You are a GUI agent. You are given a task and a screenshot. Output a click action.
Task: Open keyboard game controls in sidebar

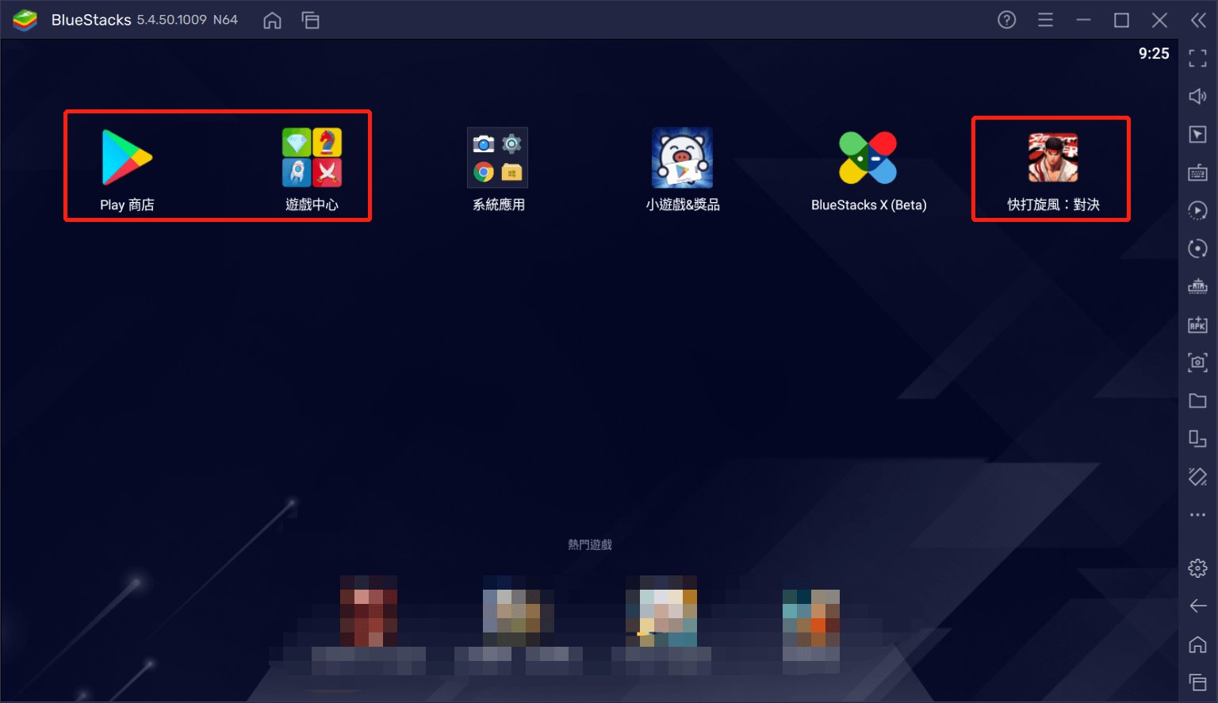[x=1198, y=172]
